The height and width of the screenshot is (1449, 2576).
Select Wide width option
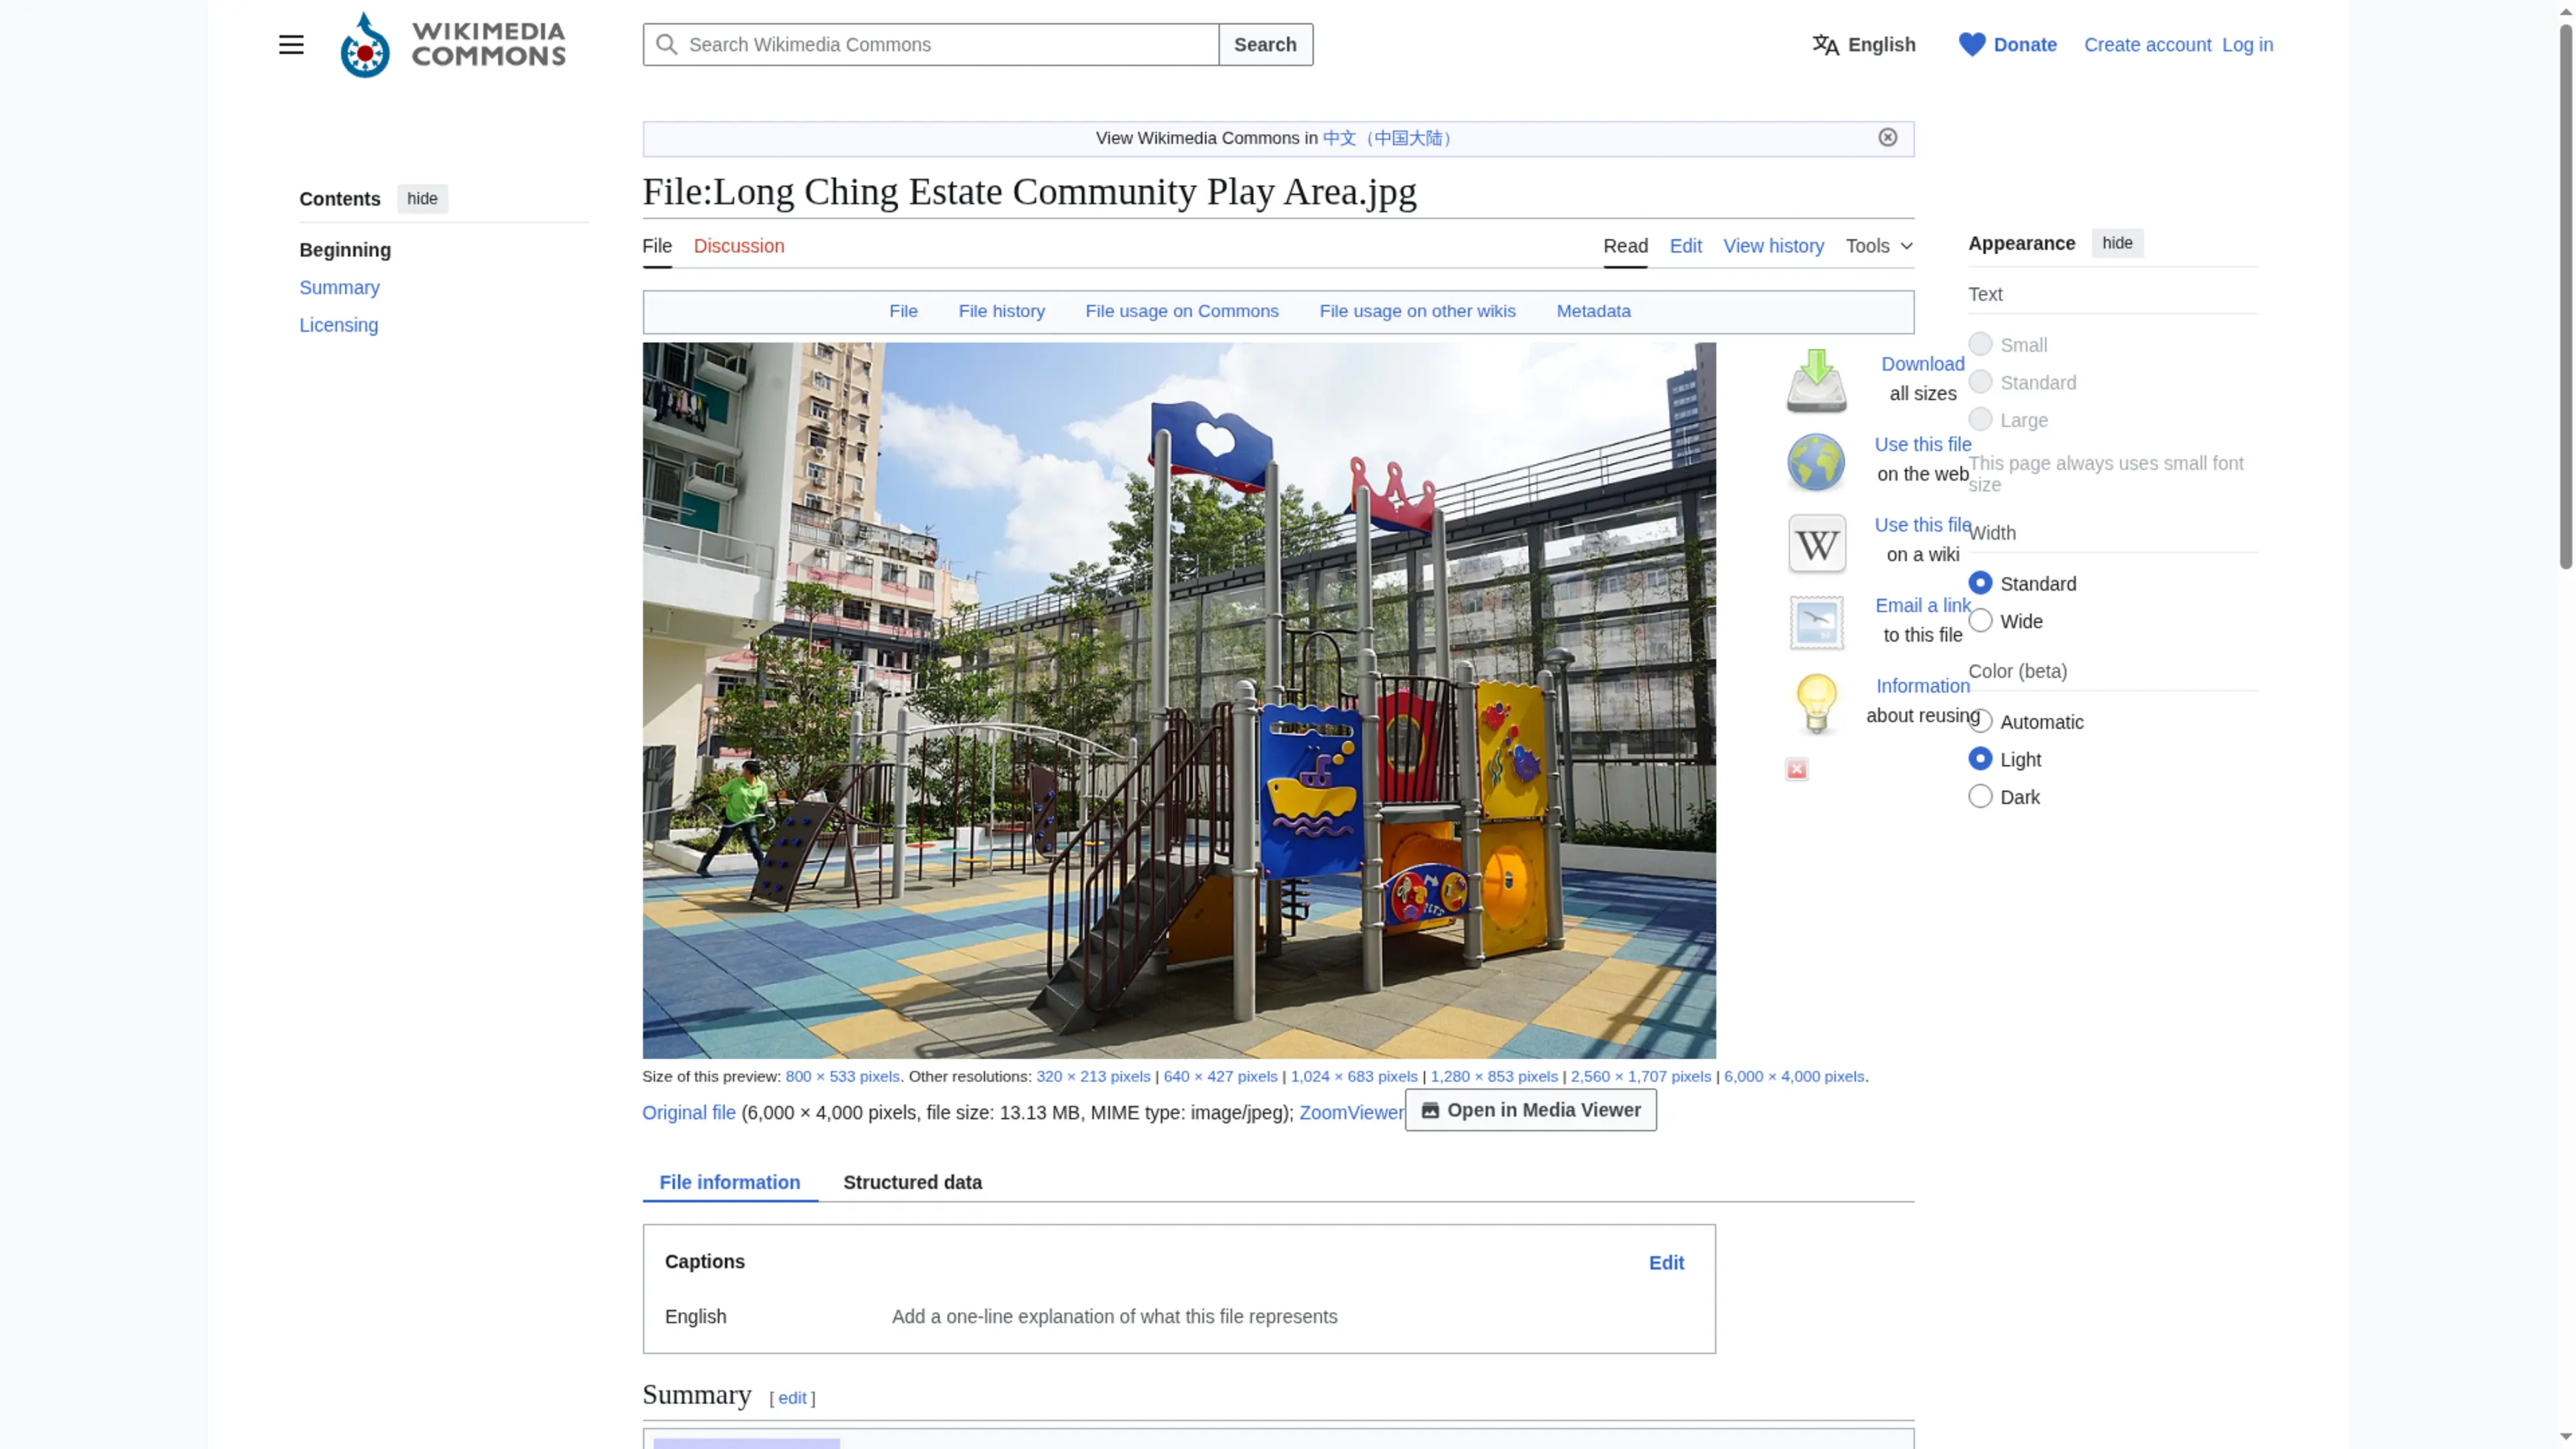coord(1980,621)
